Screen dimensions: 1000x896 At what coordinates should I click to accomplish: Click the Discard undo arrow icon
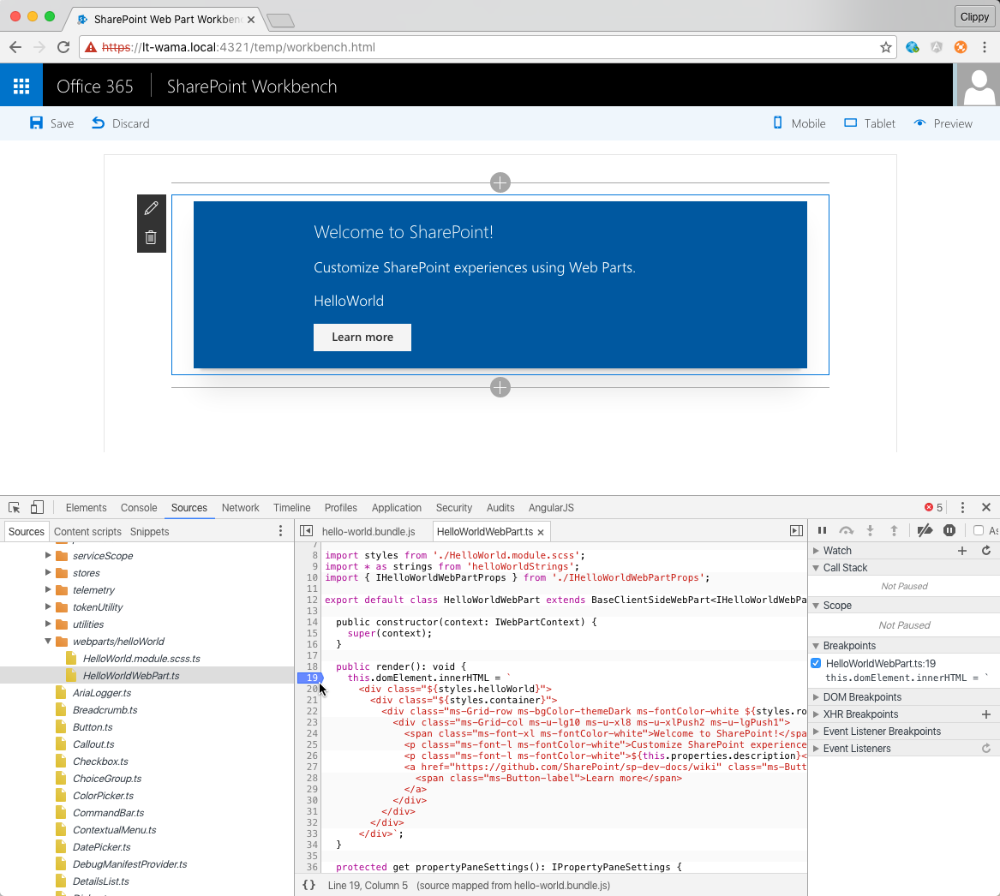pos(98,123)
